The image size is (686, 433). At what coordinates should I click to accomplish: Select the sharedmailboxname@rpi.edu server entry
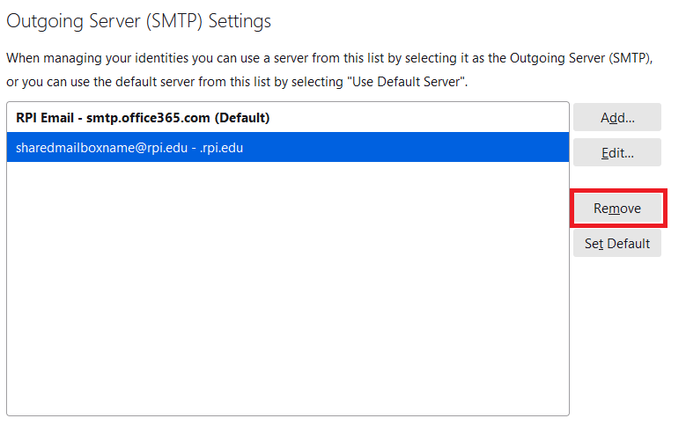288,147
